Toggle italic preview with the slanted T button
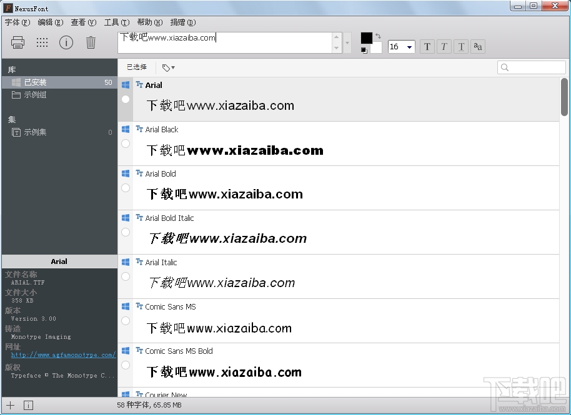Image resolution: width=571 pixels, height=415 pixels. [444, 47]
